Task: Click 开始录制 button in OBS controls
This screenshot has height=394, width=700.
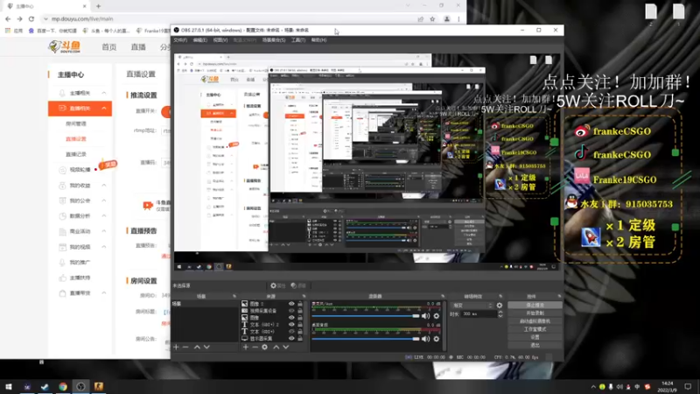Action: [535, 313]
